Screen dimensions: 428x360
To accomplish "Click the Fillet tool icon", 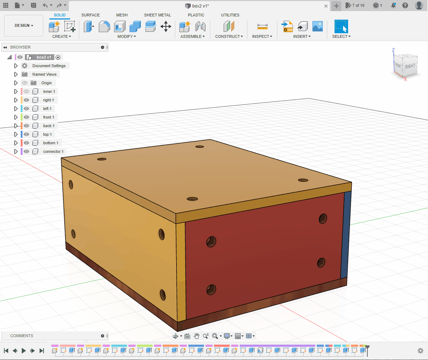I will pyautogui.click(x=104, y=26).
